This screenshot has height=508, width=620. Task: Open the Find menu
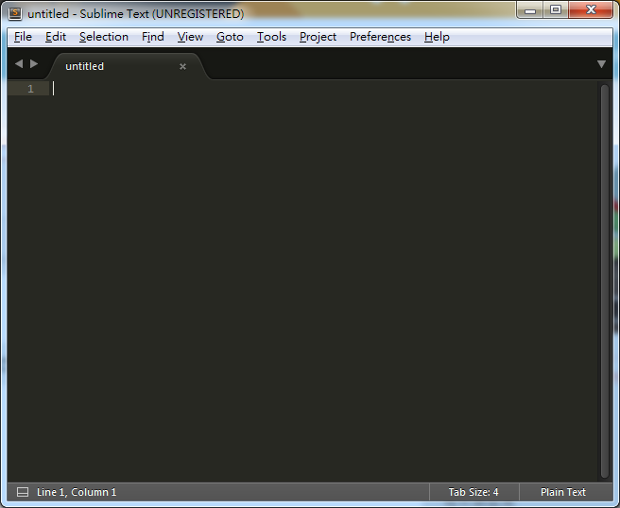[152, 37]
